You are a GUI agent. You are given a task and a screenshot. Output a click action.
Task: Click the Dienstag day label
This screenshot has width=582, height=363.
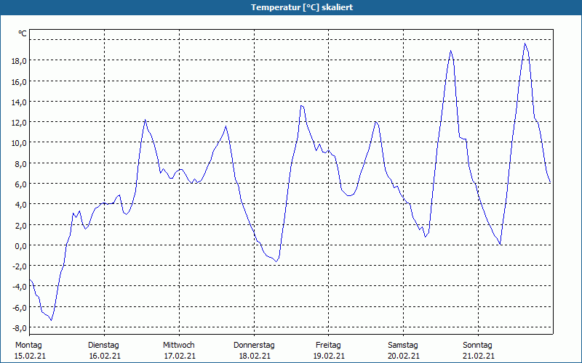103,346
